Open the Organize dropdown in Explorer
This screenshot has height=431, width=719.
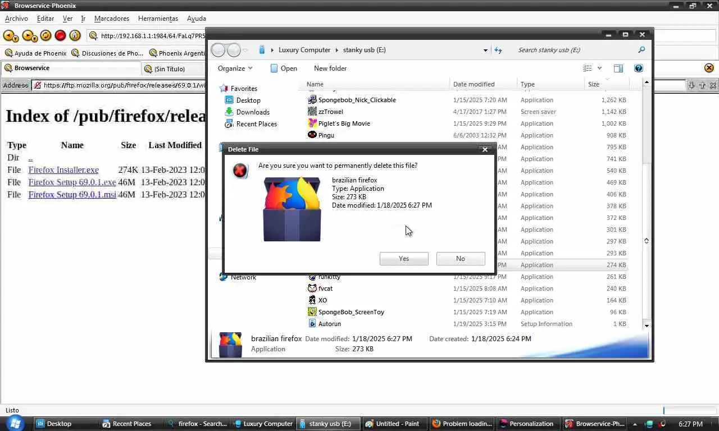coord(235,68)
